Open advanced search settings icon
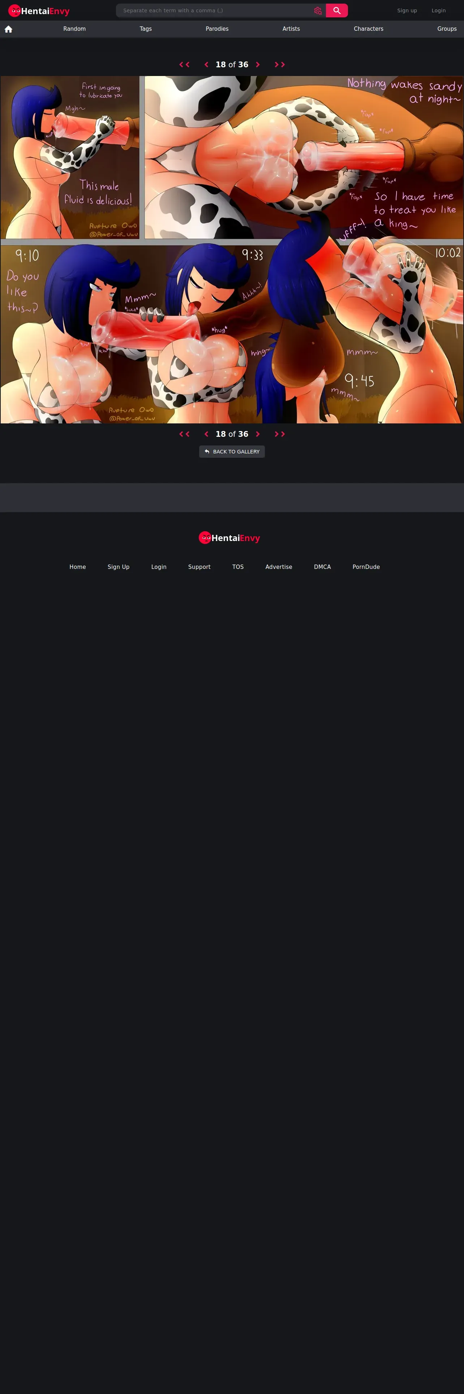The height and width of the screenshot is (1394, 464). (318, 11)
